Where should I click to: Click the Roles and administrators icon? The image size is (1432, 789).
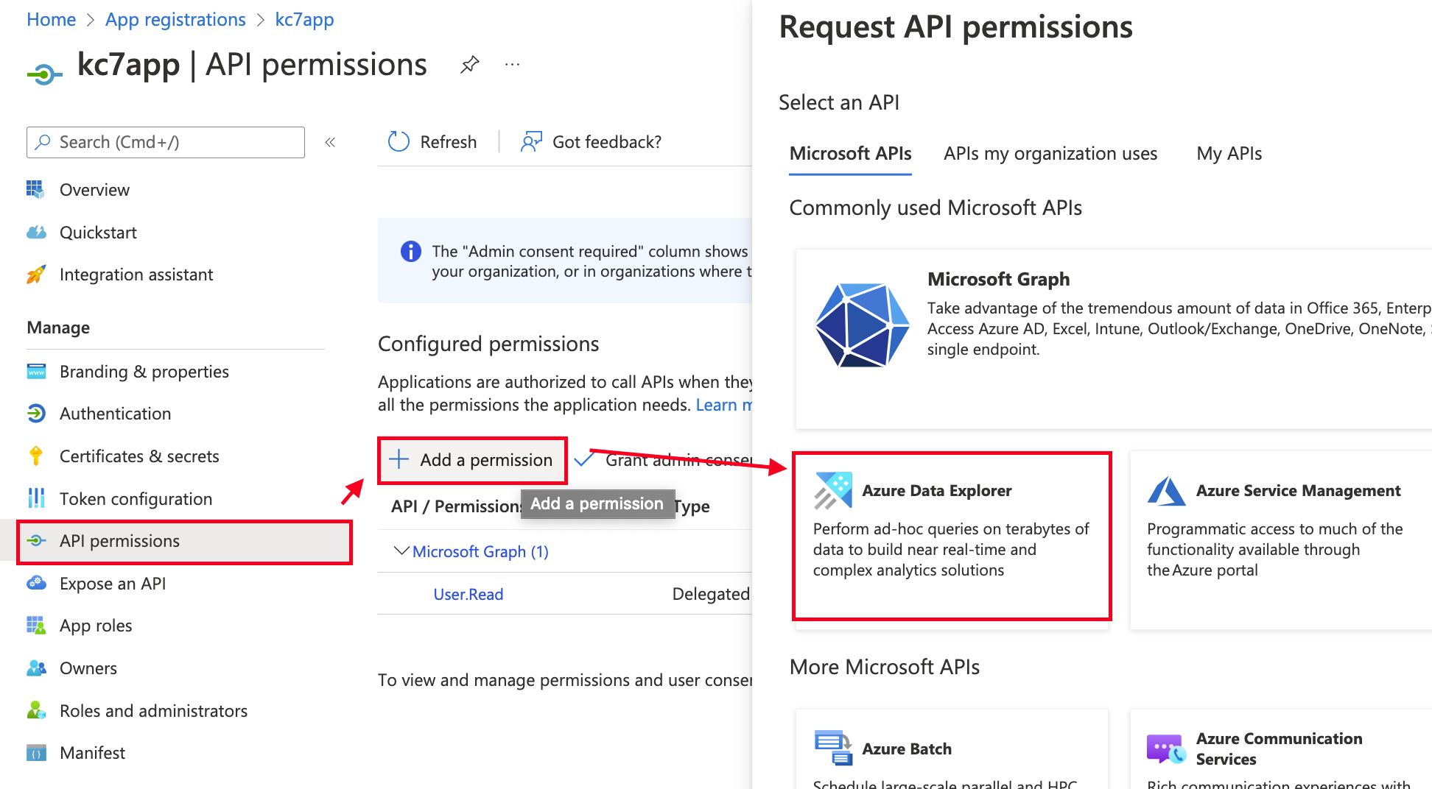pos(36,710)
